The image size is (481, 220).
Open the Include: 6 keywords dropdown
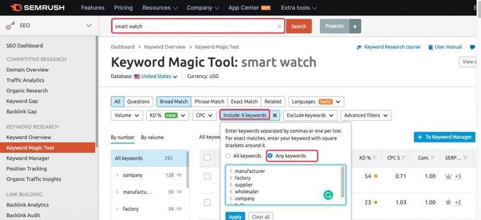click(x=245, y=116)
